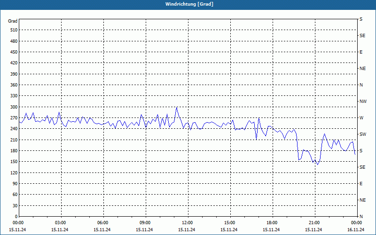
Task: Pick the 210 degree axis label
Action: tap(14, 140)
